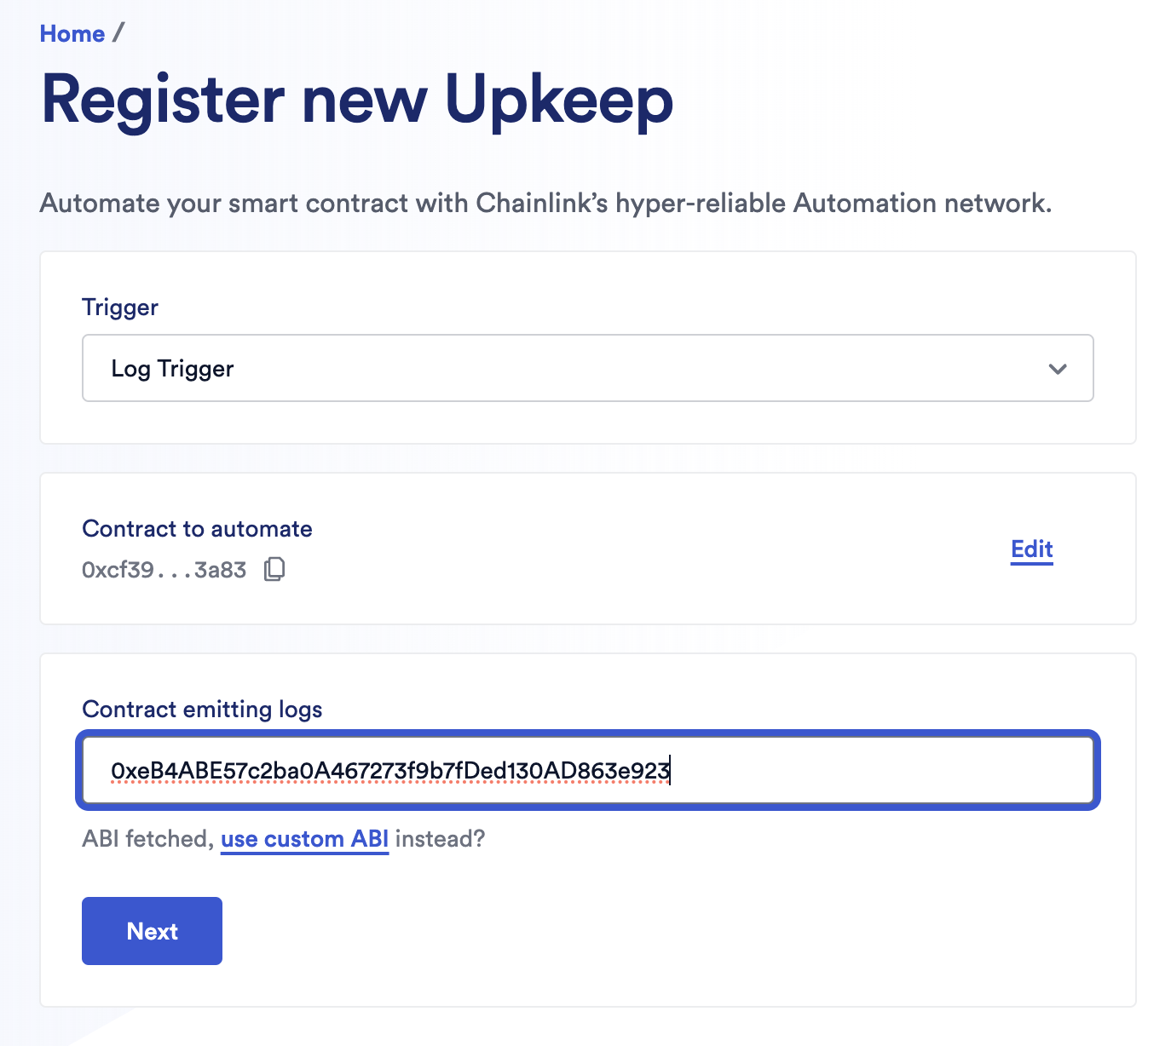1171x1046 pixels.
Task: Click the truncated address 0xcf39...3a83
Action: click(x=164, y=570)
